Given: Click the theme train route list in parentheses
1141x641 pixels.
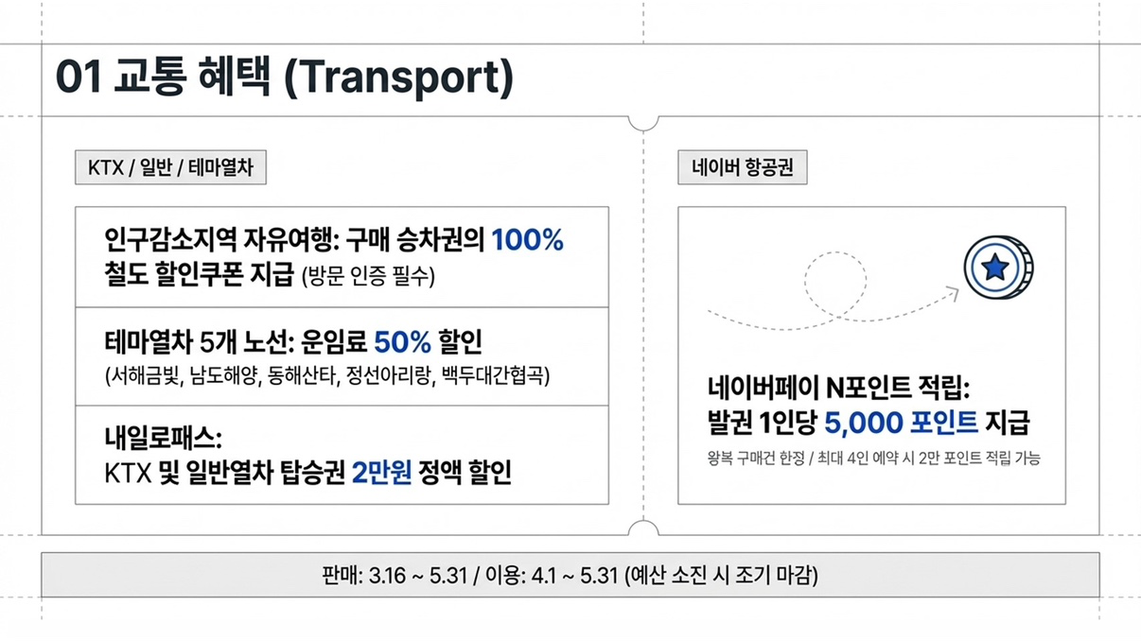Looking at the screenshot, I should pyautogui.click(x=326, y=375).
